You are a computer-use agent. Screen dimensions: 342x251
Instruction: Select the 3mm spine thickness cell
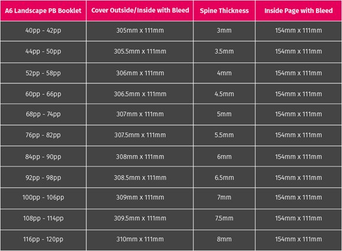224,30
